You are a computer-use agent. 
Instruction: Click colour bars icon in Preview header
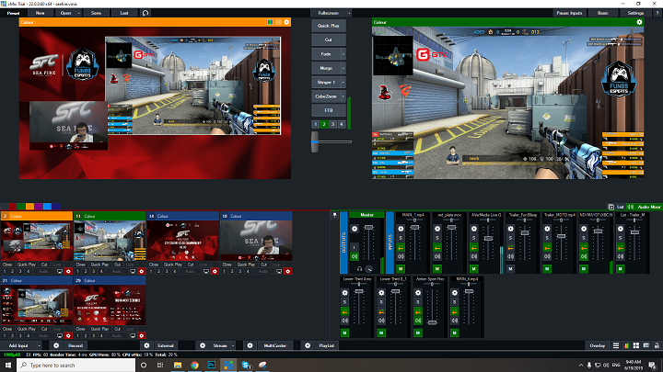tap(270, 22)
